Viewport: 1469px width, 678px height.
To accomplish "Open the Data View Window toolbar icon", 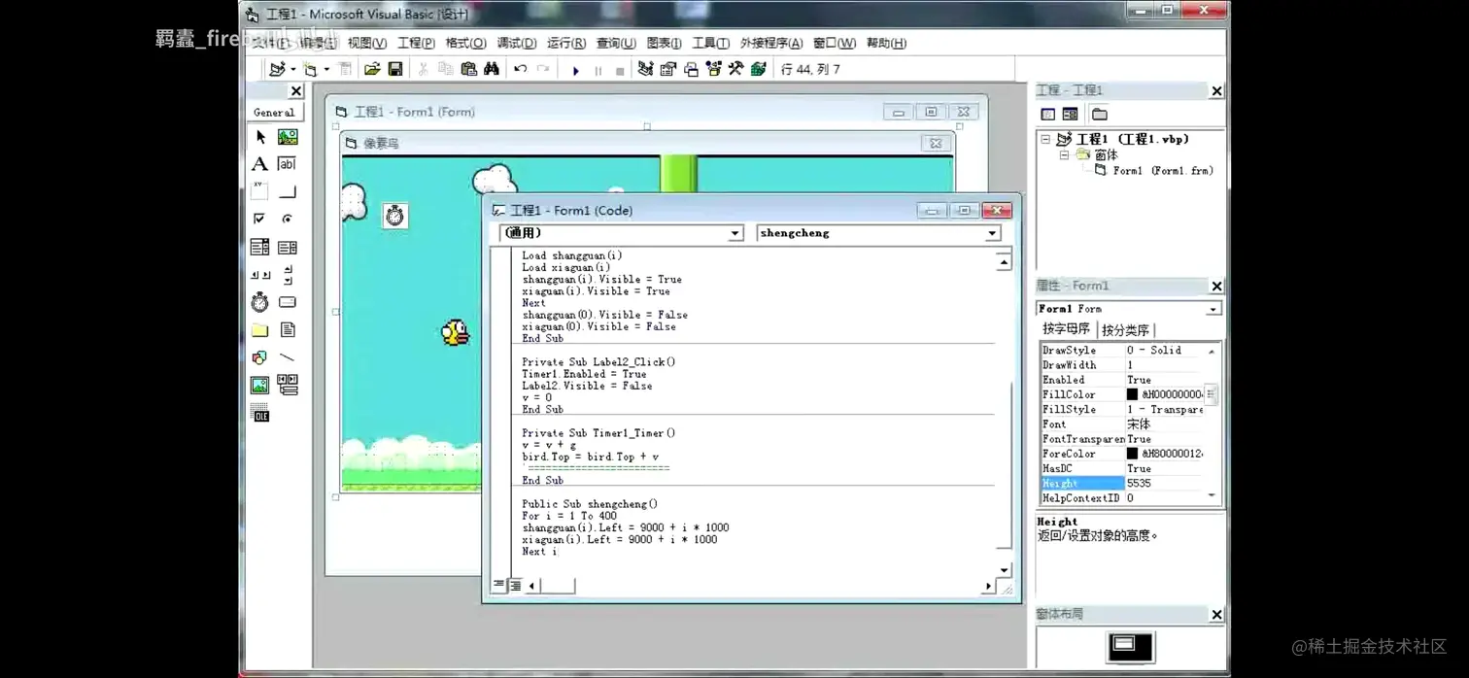I will 759,69.
